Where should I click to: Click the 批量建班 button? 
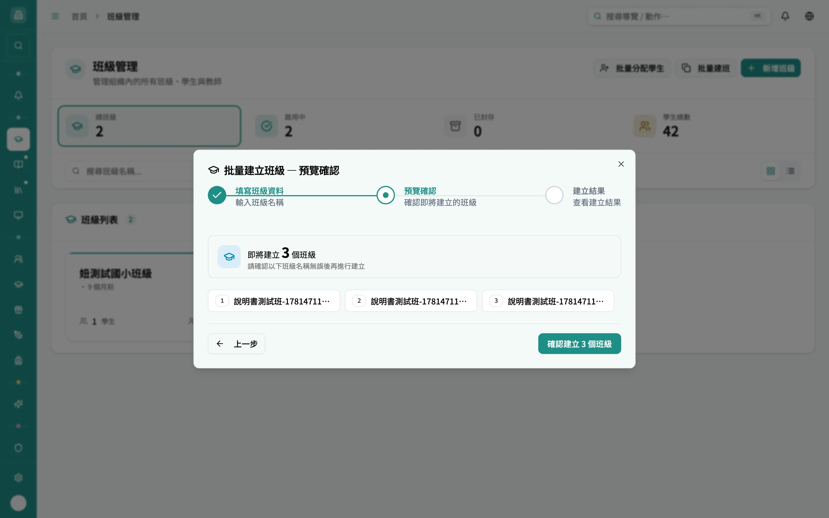point(706,68)
